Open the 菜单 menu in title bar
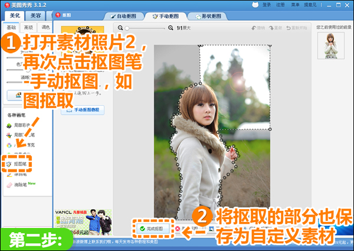Viewport: 354px width, 251px height. (304, 4)
